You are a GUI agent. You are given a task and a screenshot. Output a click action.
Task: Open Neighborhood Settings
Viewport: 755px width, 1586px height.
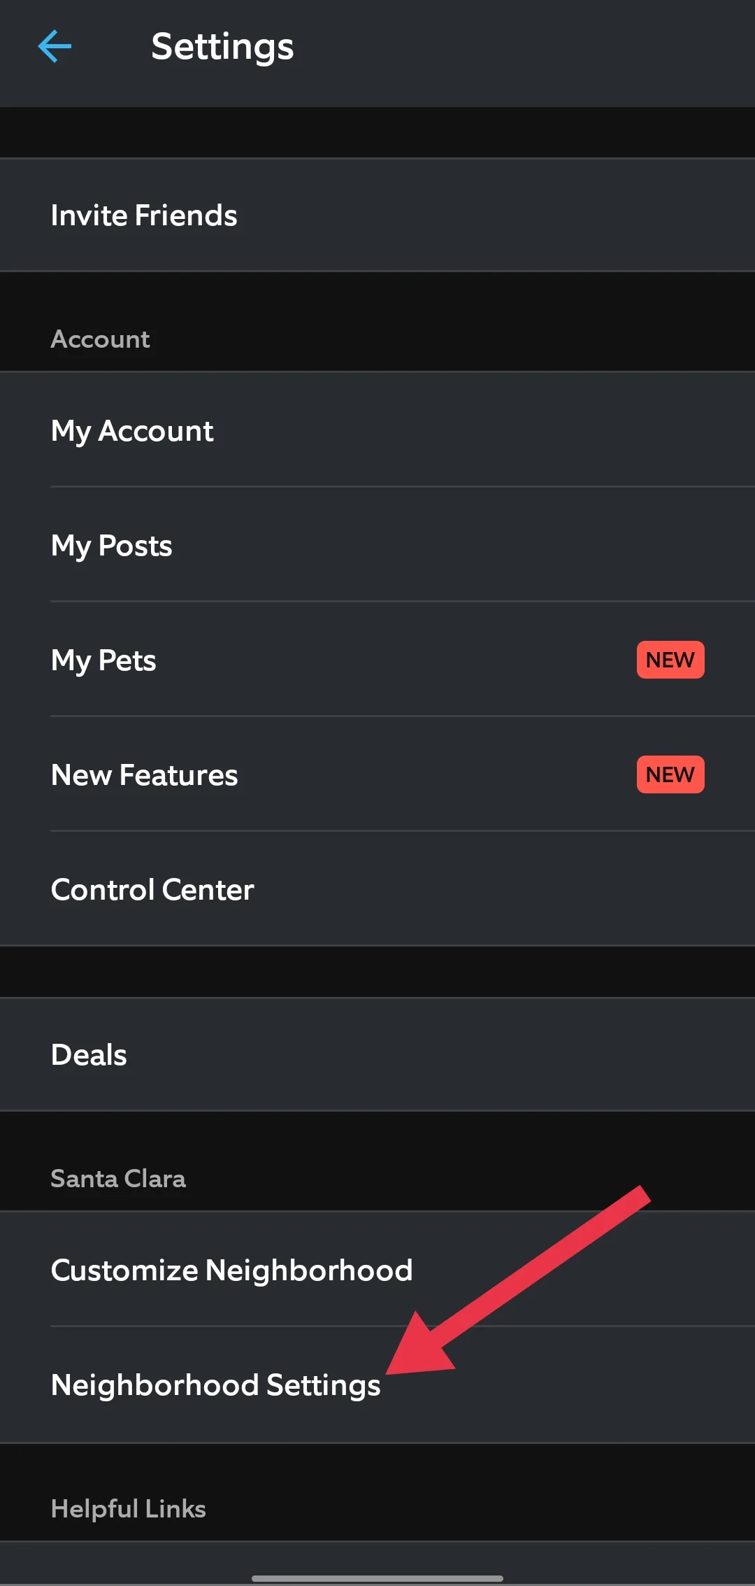216,1385
